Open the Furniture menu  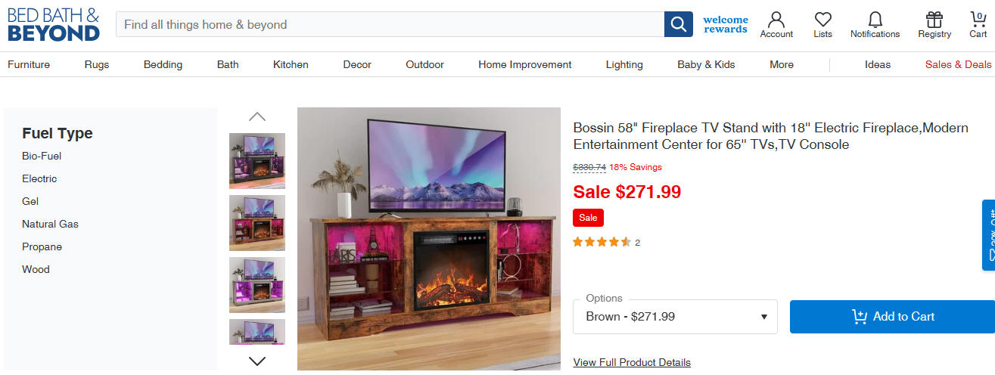(x=29, y=65)
